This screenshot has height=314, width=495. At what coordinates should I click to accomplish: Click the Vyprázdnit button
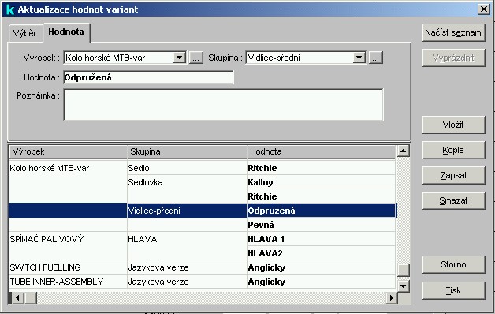coord(453,58)
